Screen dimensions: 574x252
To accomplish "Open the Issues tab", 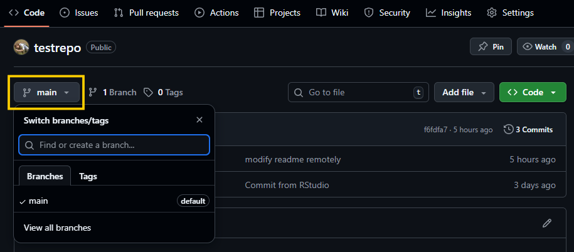I will [79, 13].
